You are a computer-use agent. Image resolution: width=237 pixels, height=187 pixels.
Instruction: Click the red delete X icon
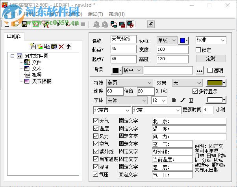coord(61,46)
